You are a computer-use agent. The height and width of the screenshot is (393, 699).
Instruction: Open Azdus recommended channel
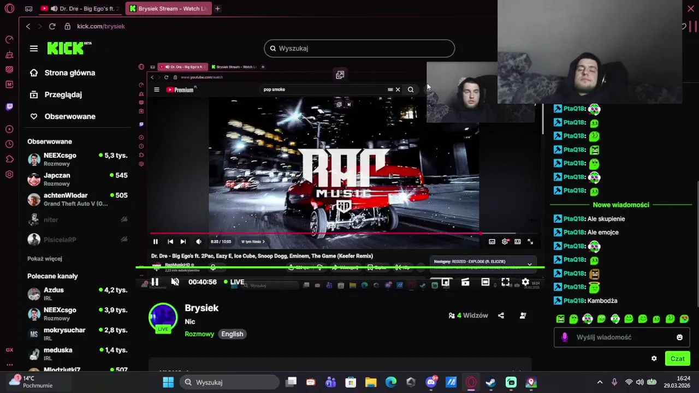[78, 294]
